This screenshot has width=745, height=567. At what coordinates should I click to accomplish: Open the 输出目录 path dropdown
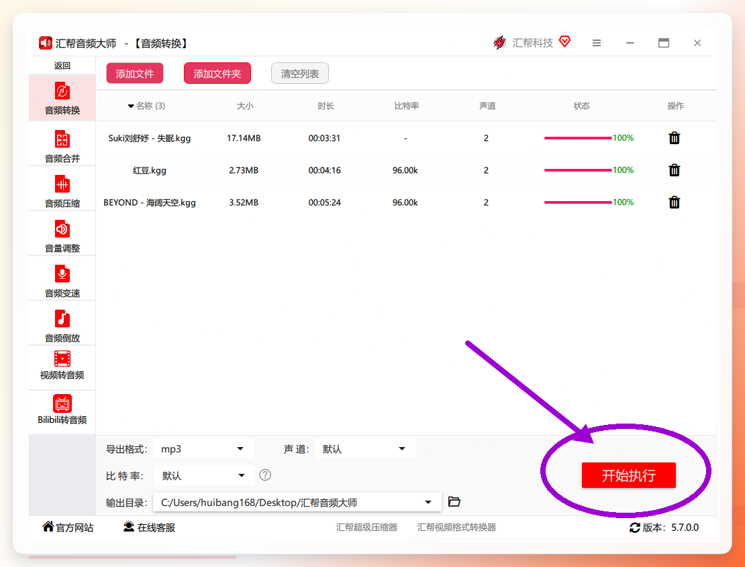(x=297, y=502)
